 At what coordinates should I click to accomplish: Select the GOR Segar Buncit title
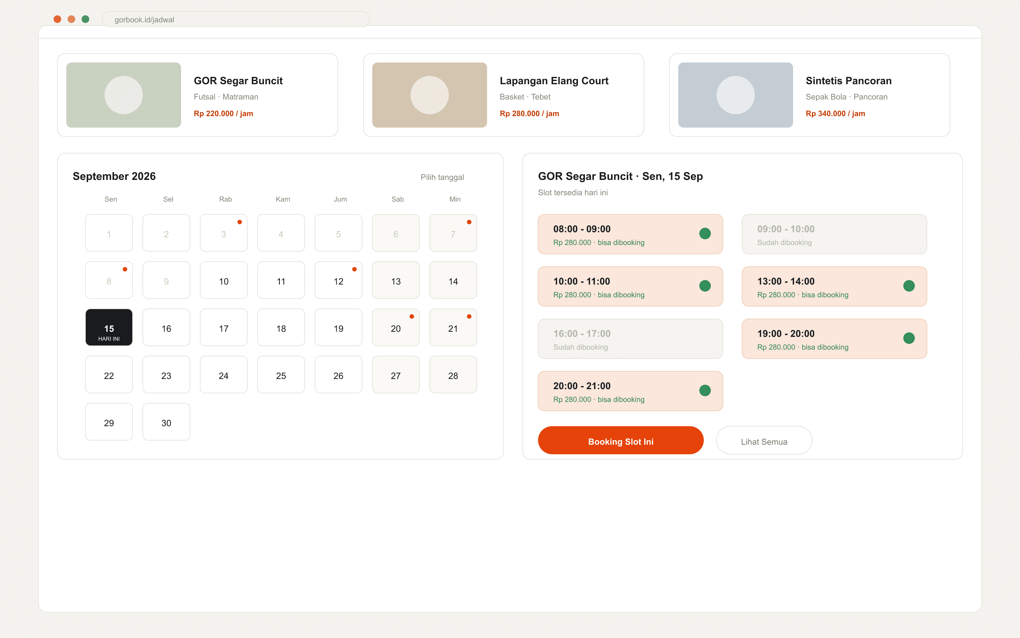[x=238, y=81]
